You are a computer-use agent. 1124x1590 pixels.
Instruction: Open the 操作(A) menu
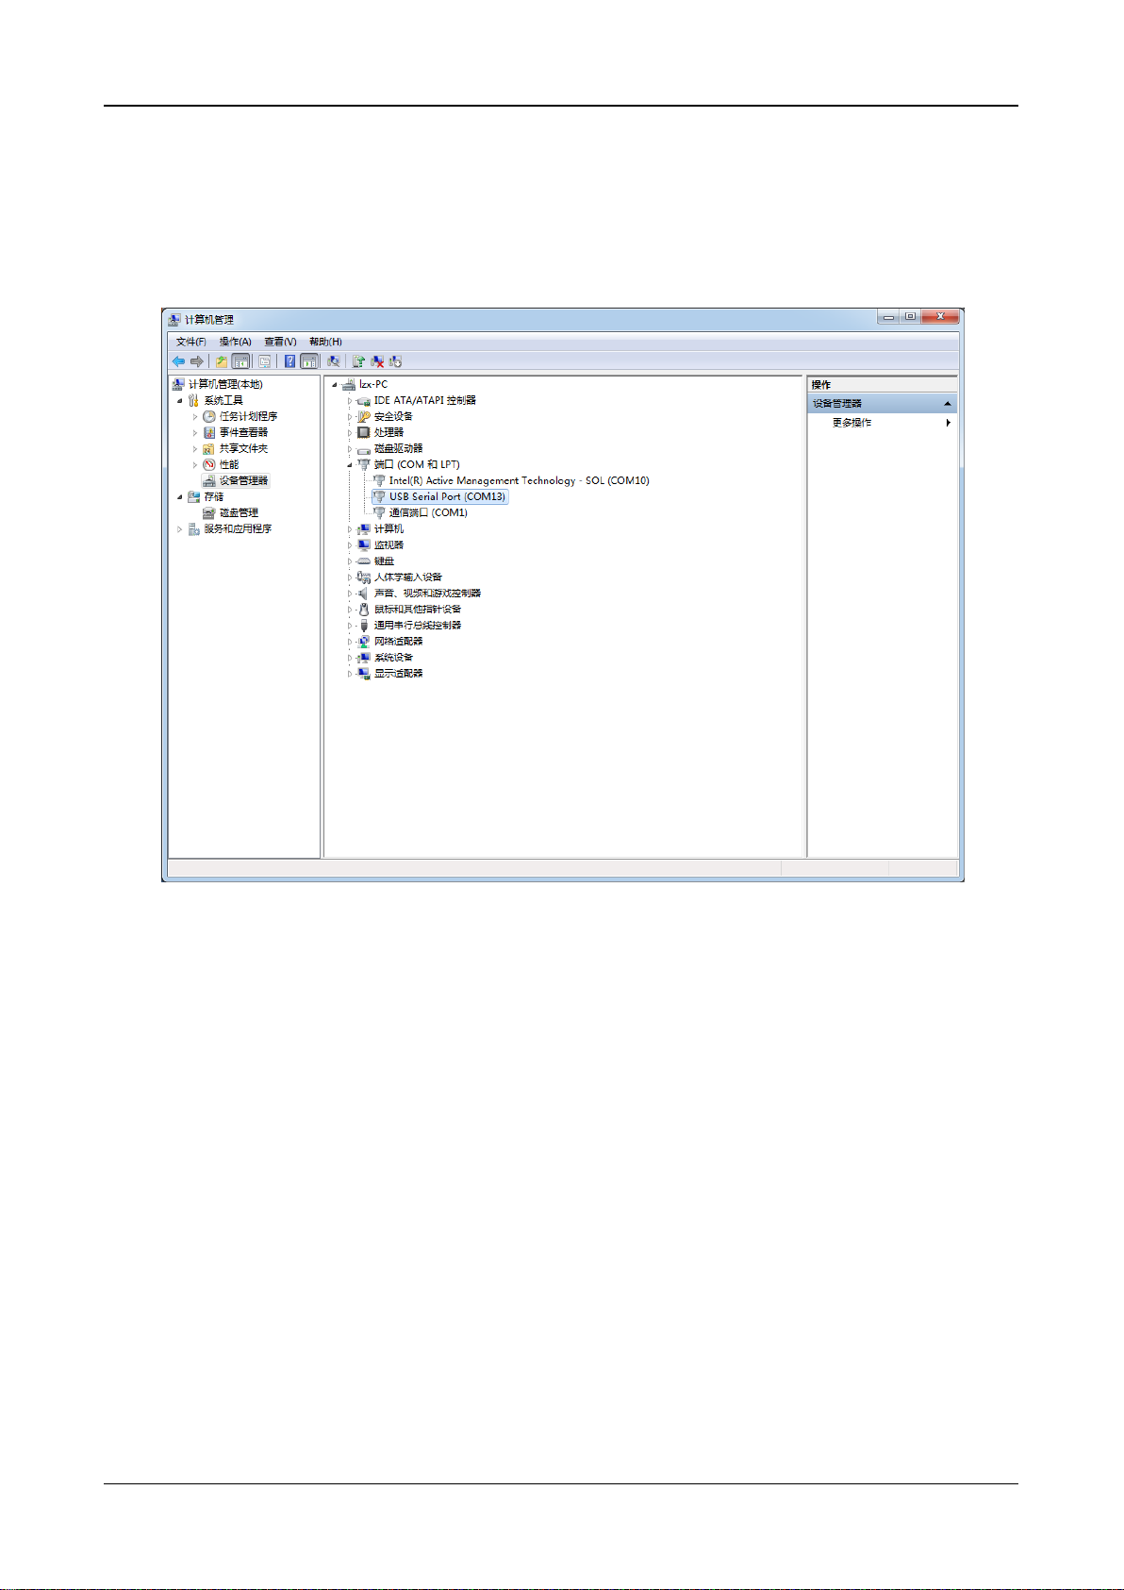[236, 342]
